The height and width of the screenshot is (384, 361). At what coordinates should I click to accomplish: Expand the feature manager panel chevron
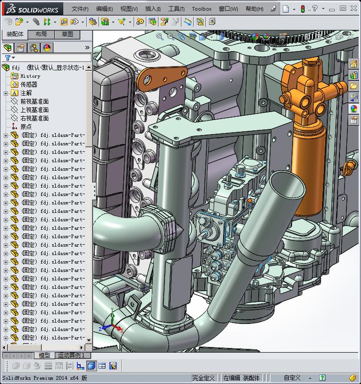(x=87, y=48)
